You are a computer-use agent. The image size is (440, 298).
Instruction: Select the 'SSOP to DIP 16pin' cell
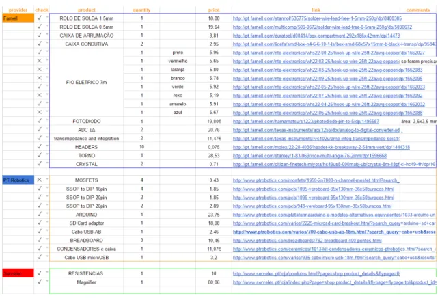coord(86,189)
